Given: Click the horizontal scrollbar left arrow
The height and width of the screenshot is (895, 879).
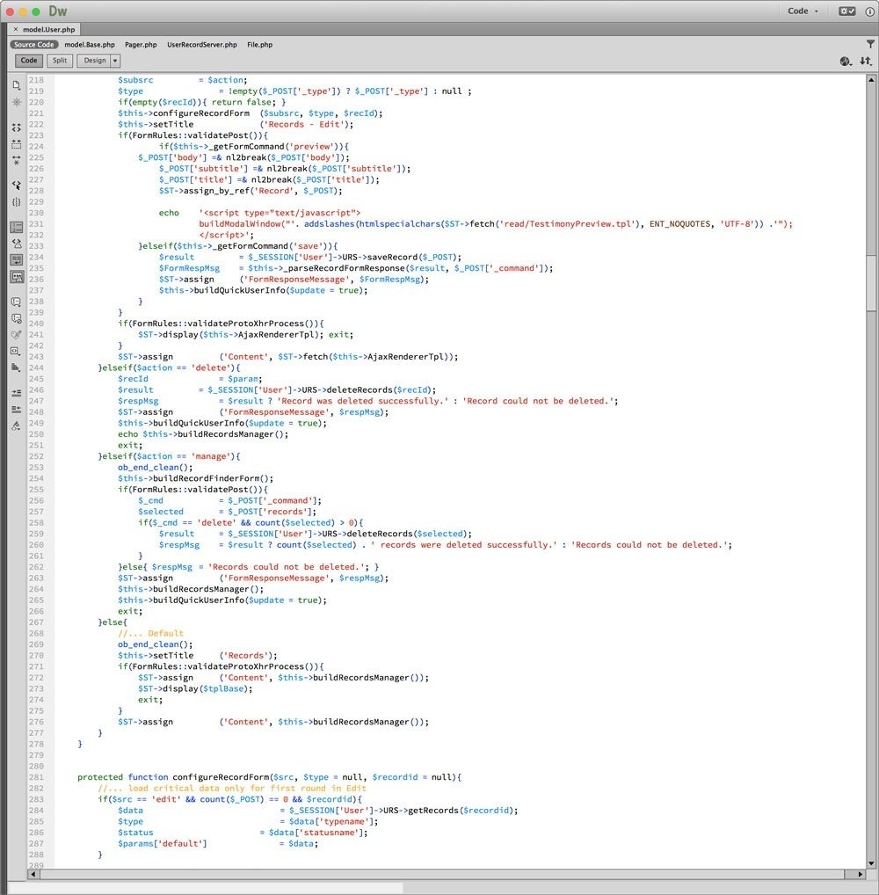Looking at the screenshot, I should [x=33, y=874].
